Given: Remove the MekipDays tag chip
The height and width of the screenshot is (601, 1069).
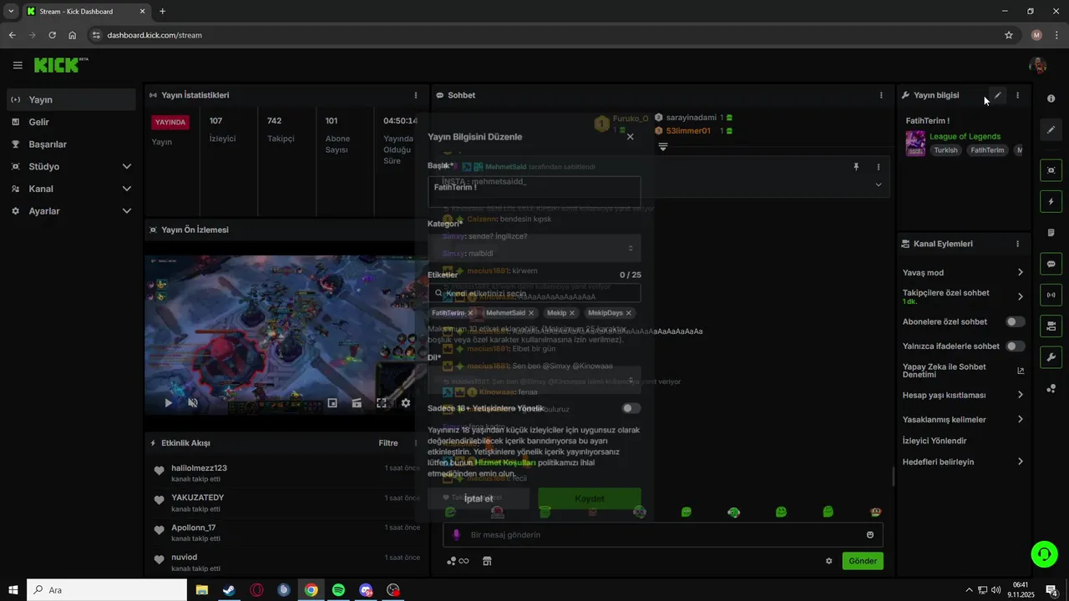Looking at the screenshot, I should [x=629, y=313].
